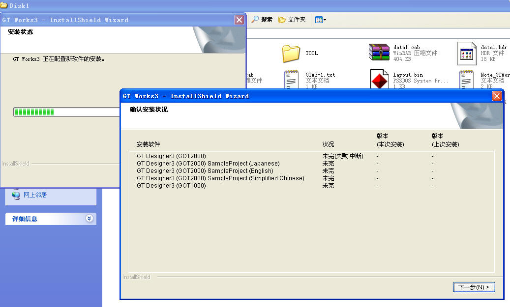
Task: Click the 网上邻居 globe icon
Action: (16, 195)
